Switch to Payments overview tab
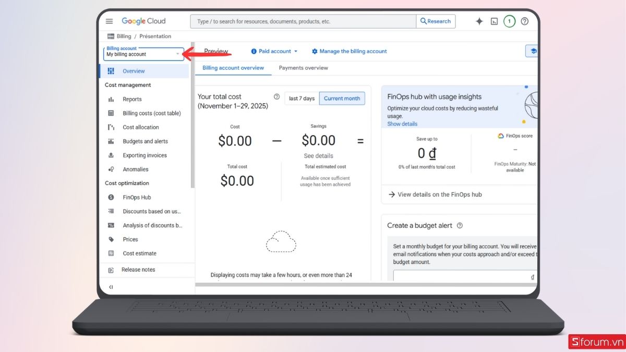Image resolution: width=626 pixels, height=352 pixels. pyautogui.click(x=304, y=68)
